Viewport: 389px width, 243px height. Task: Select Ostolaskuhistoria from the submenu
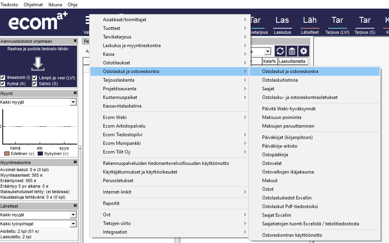pos(280,80)
